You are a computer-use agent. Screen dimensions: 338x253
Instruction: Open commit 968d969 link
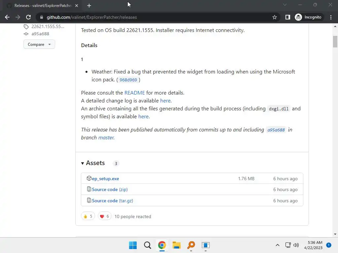tap(128, 80)
